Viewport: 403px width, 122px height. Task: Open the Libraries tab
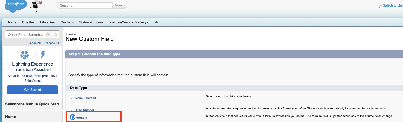(x=47, y=22)
